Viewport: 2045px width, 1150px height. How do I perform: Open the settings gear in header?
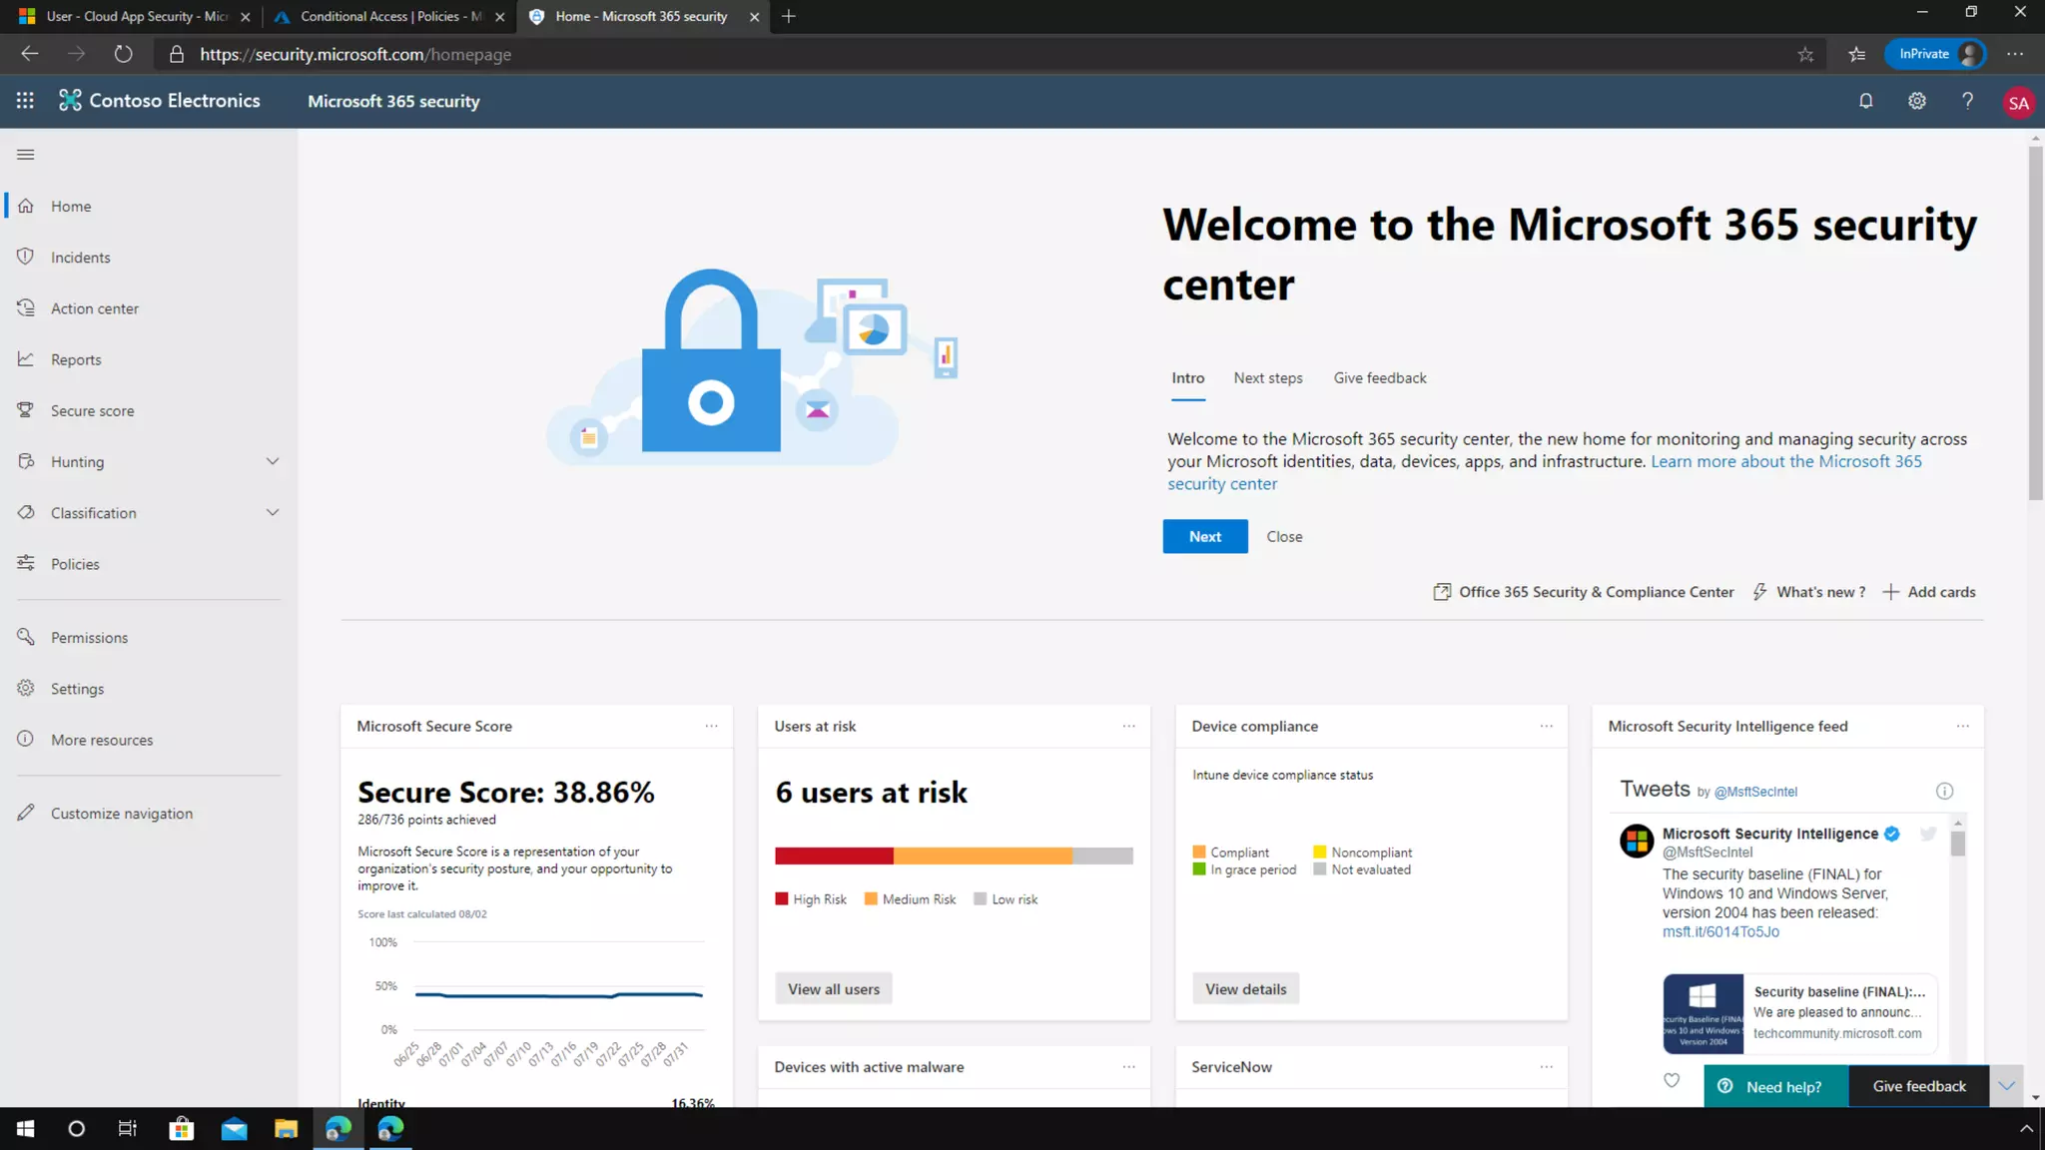pos(1916,101)
